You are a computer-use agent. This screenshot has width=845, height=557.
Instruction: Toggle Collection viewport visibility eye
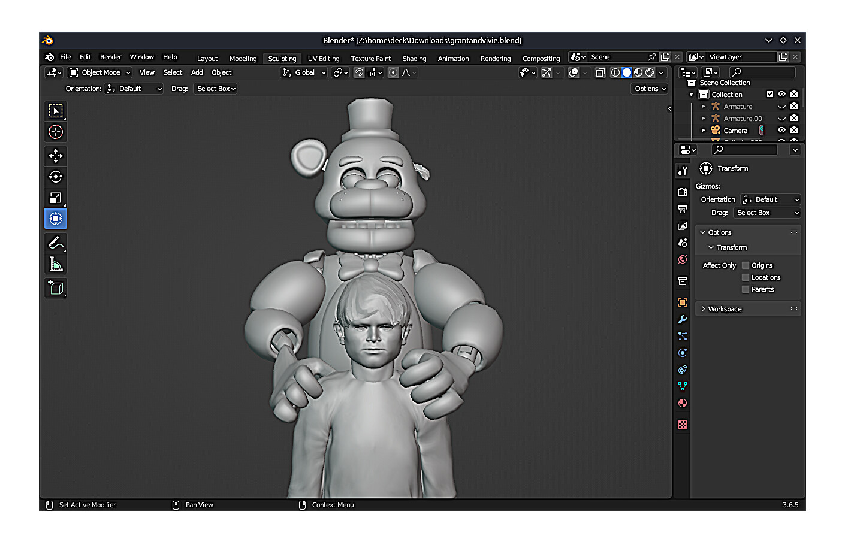(x=781, y=94)
